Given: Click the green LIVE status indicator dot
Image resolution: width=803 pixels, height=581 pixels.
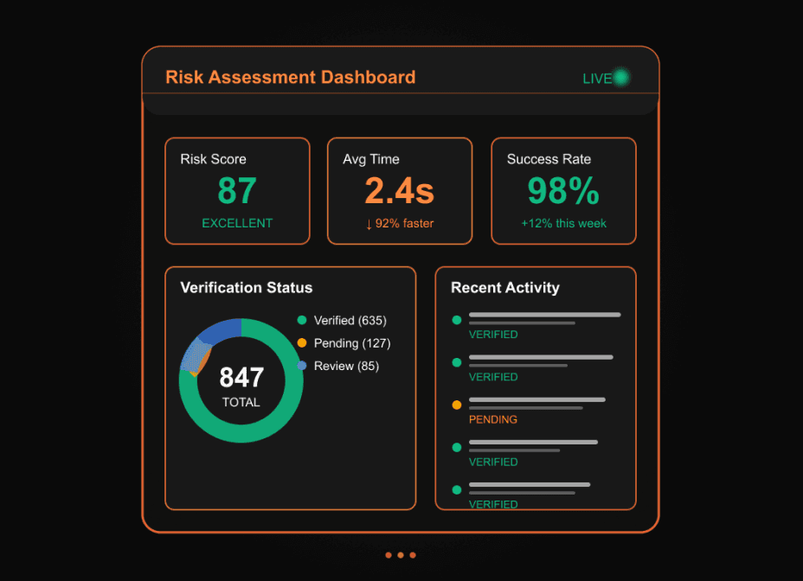Looking at the screenshot, I should click(x=621, y=78).
